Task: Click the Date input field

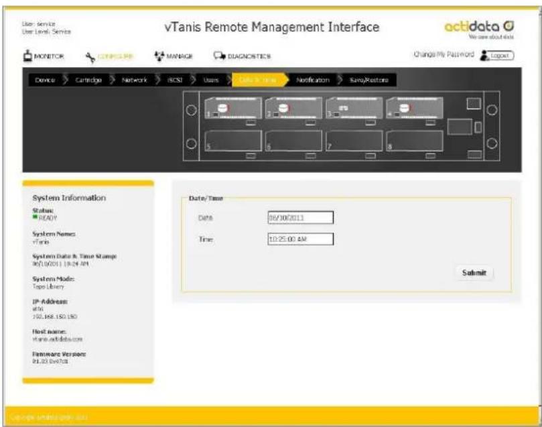Action: pos(300,218)
